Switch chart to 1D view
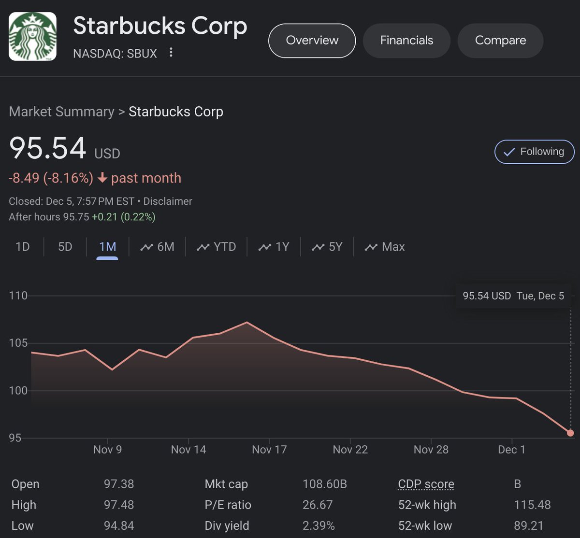 click(x=22, y=246)
